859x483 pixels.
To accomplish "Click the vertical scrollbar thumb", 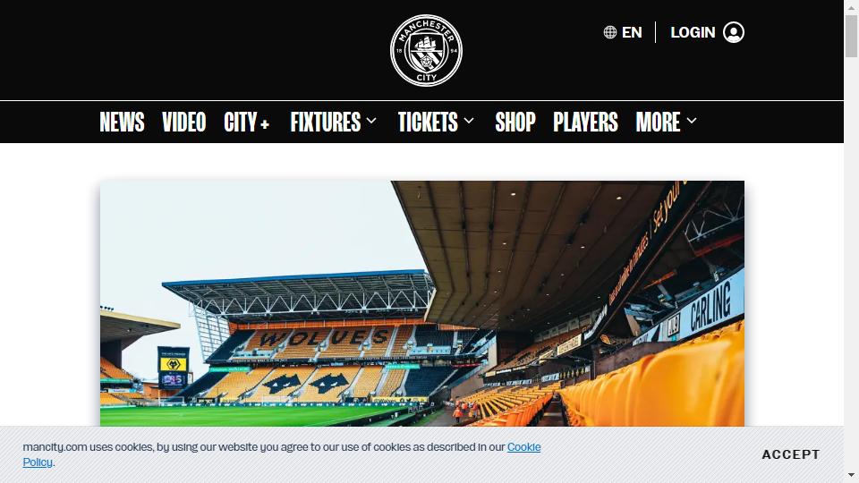I will pyautogui.click(x=851, y=36).
